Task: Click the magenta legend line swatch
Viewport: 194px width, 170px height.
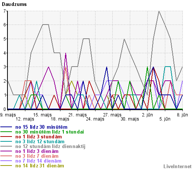Action: point(6,151)
